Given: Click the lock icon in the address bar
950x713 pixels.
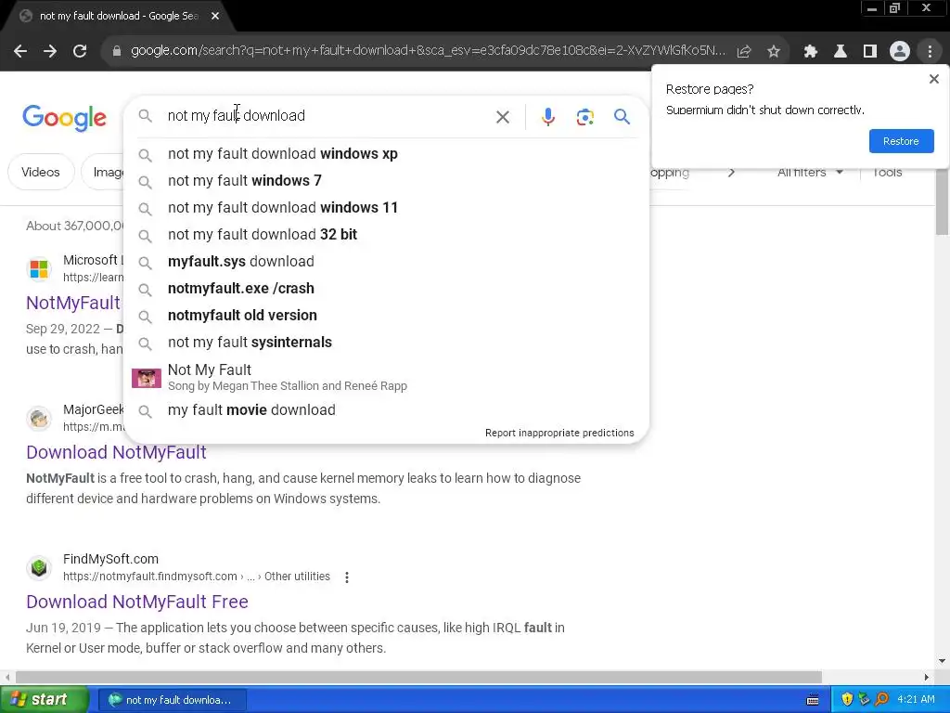Looking at the screenshot, I should click(x=116, y=51).
